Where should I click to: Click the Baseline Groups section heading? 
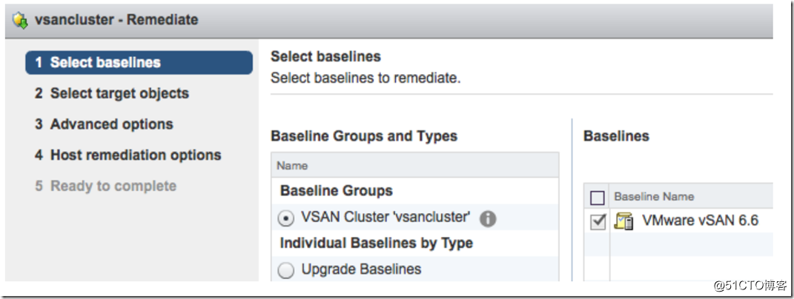point(337,191)
